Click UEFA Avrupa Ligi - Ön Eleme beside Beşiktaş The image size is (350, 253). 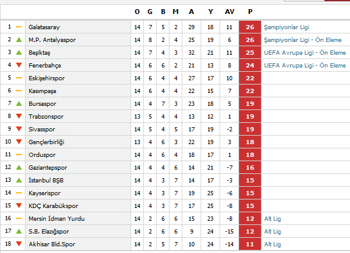click(305, 53)
